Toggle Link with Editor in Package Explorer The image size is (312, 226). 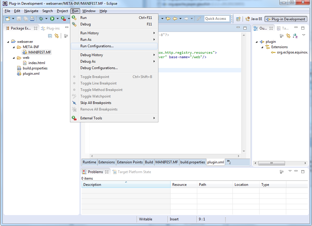pyautogui.click(x=57, y=36)
